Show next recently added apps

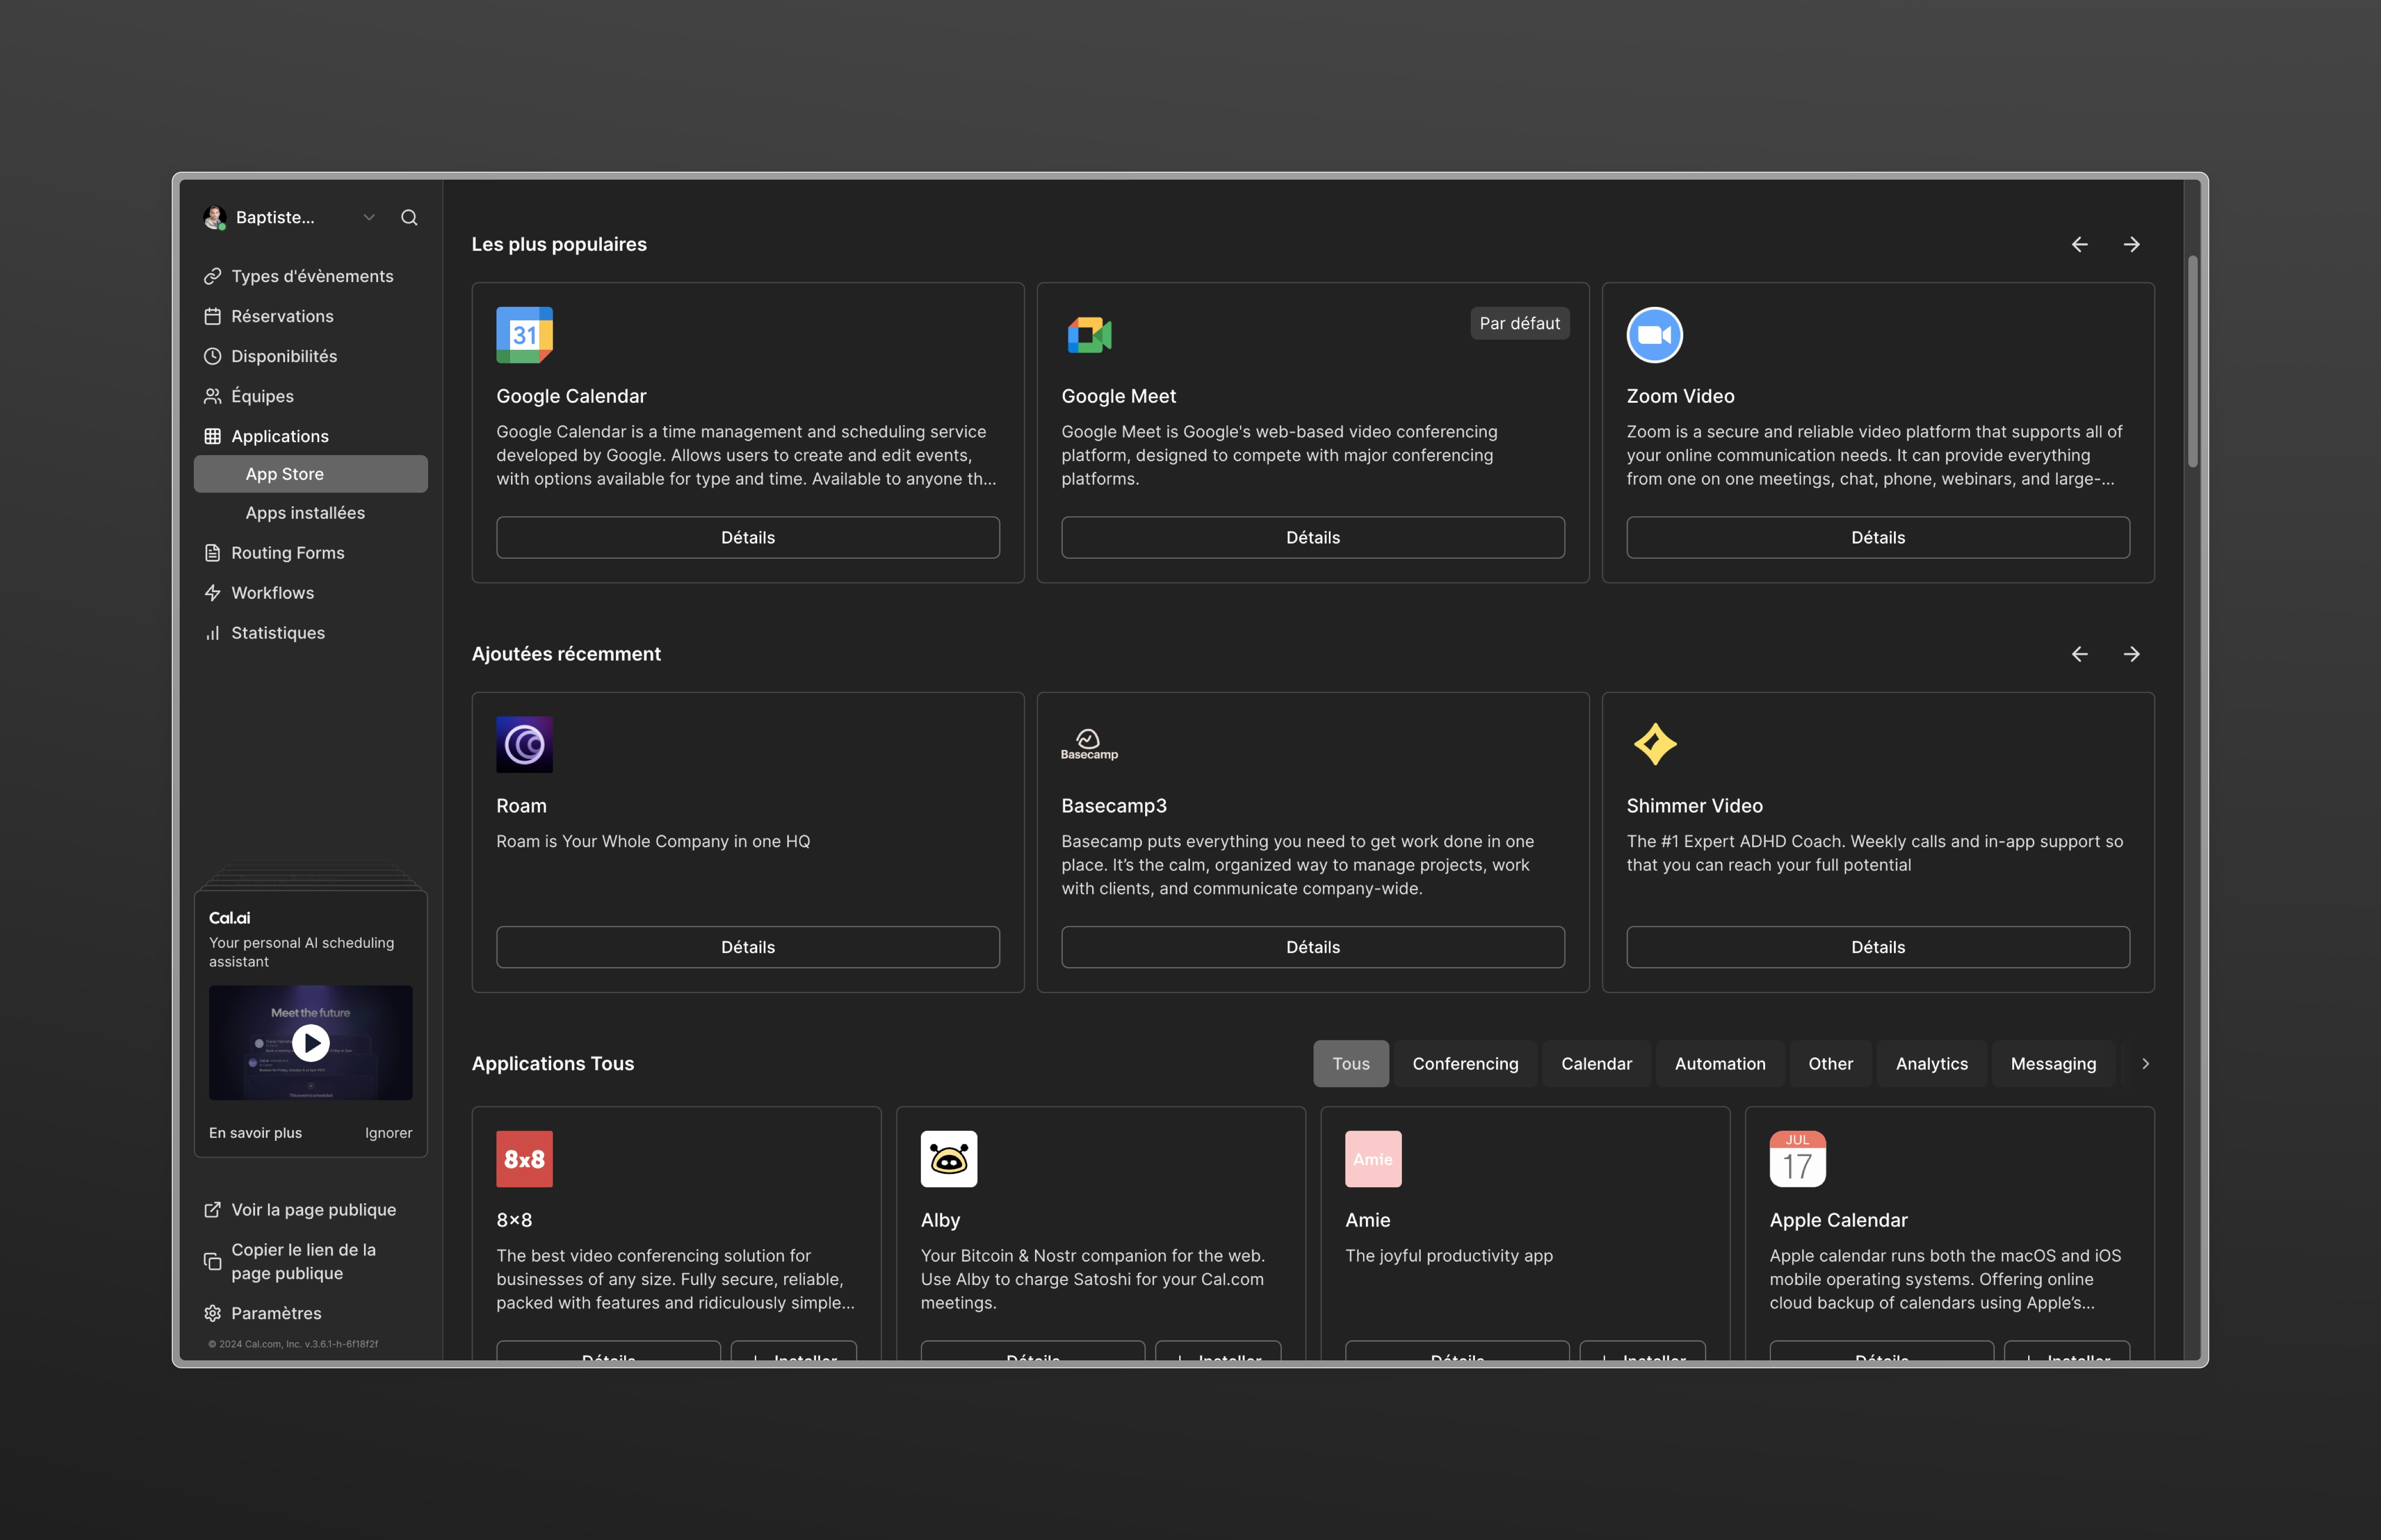(2131, 654)
